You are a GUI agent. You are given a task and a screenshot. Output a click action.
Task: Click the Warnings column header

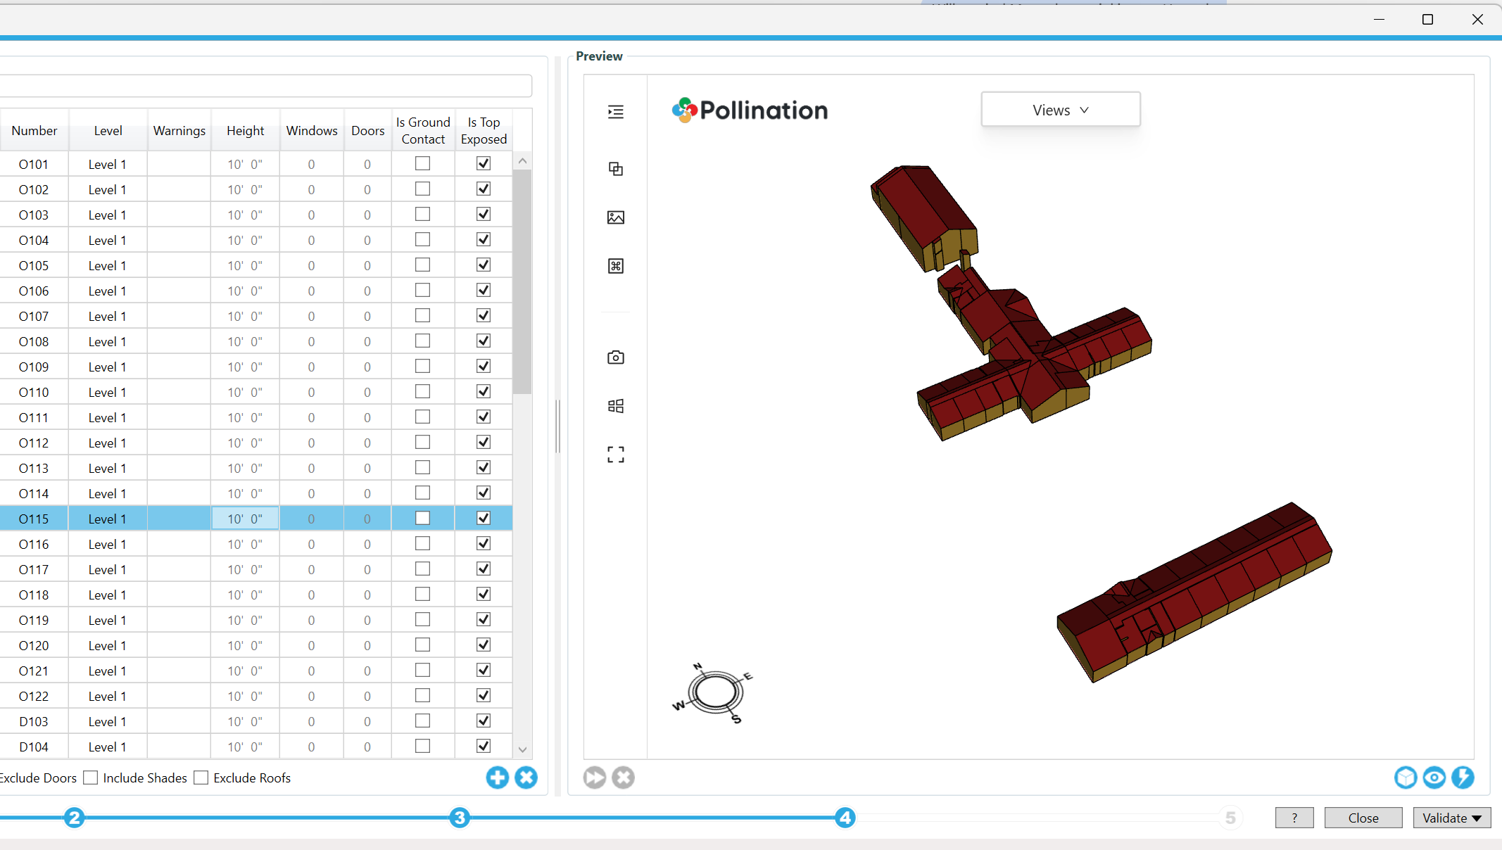click(179, 130)
